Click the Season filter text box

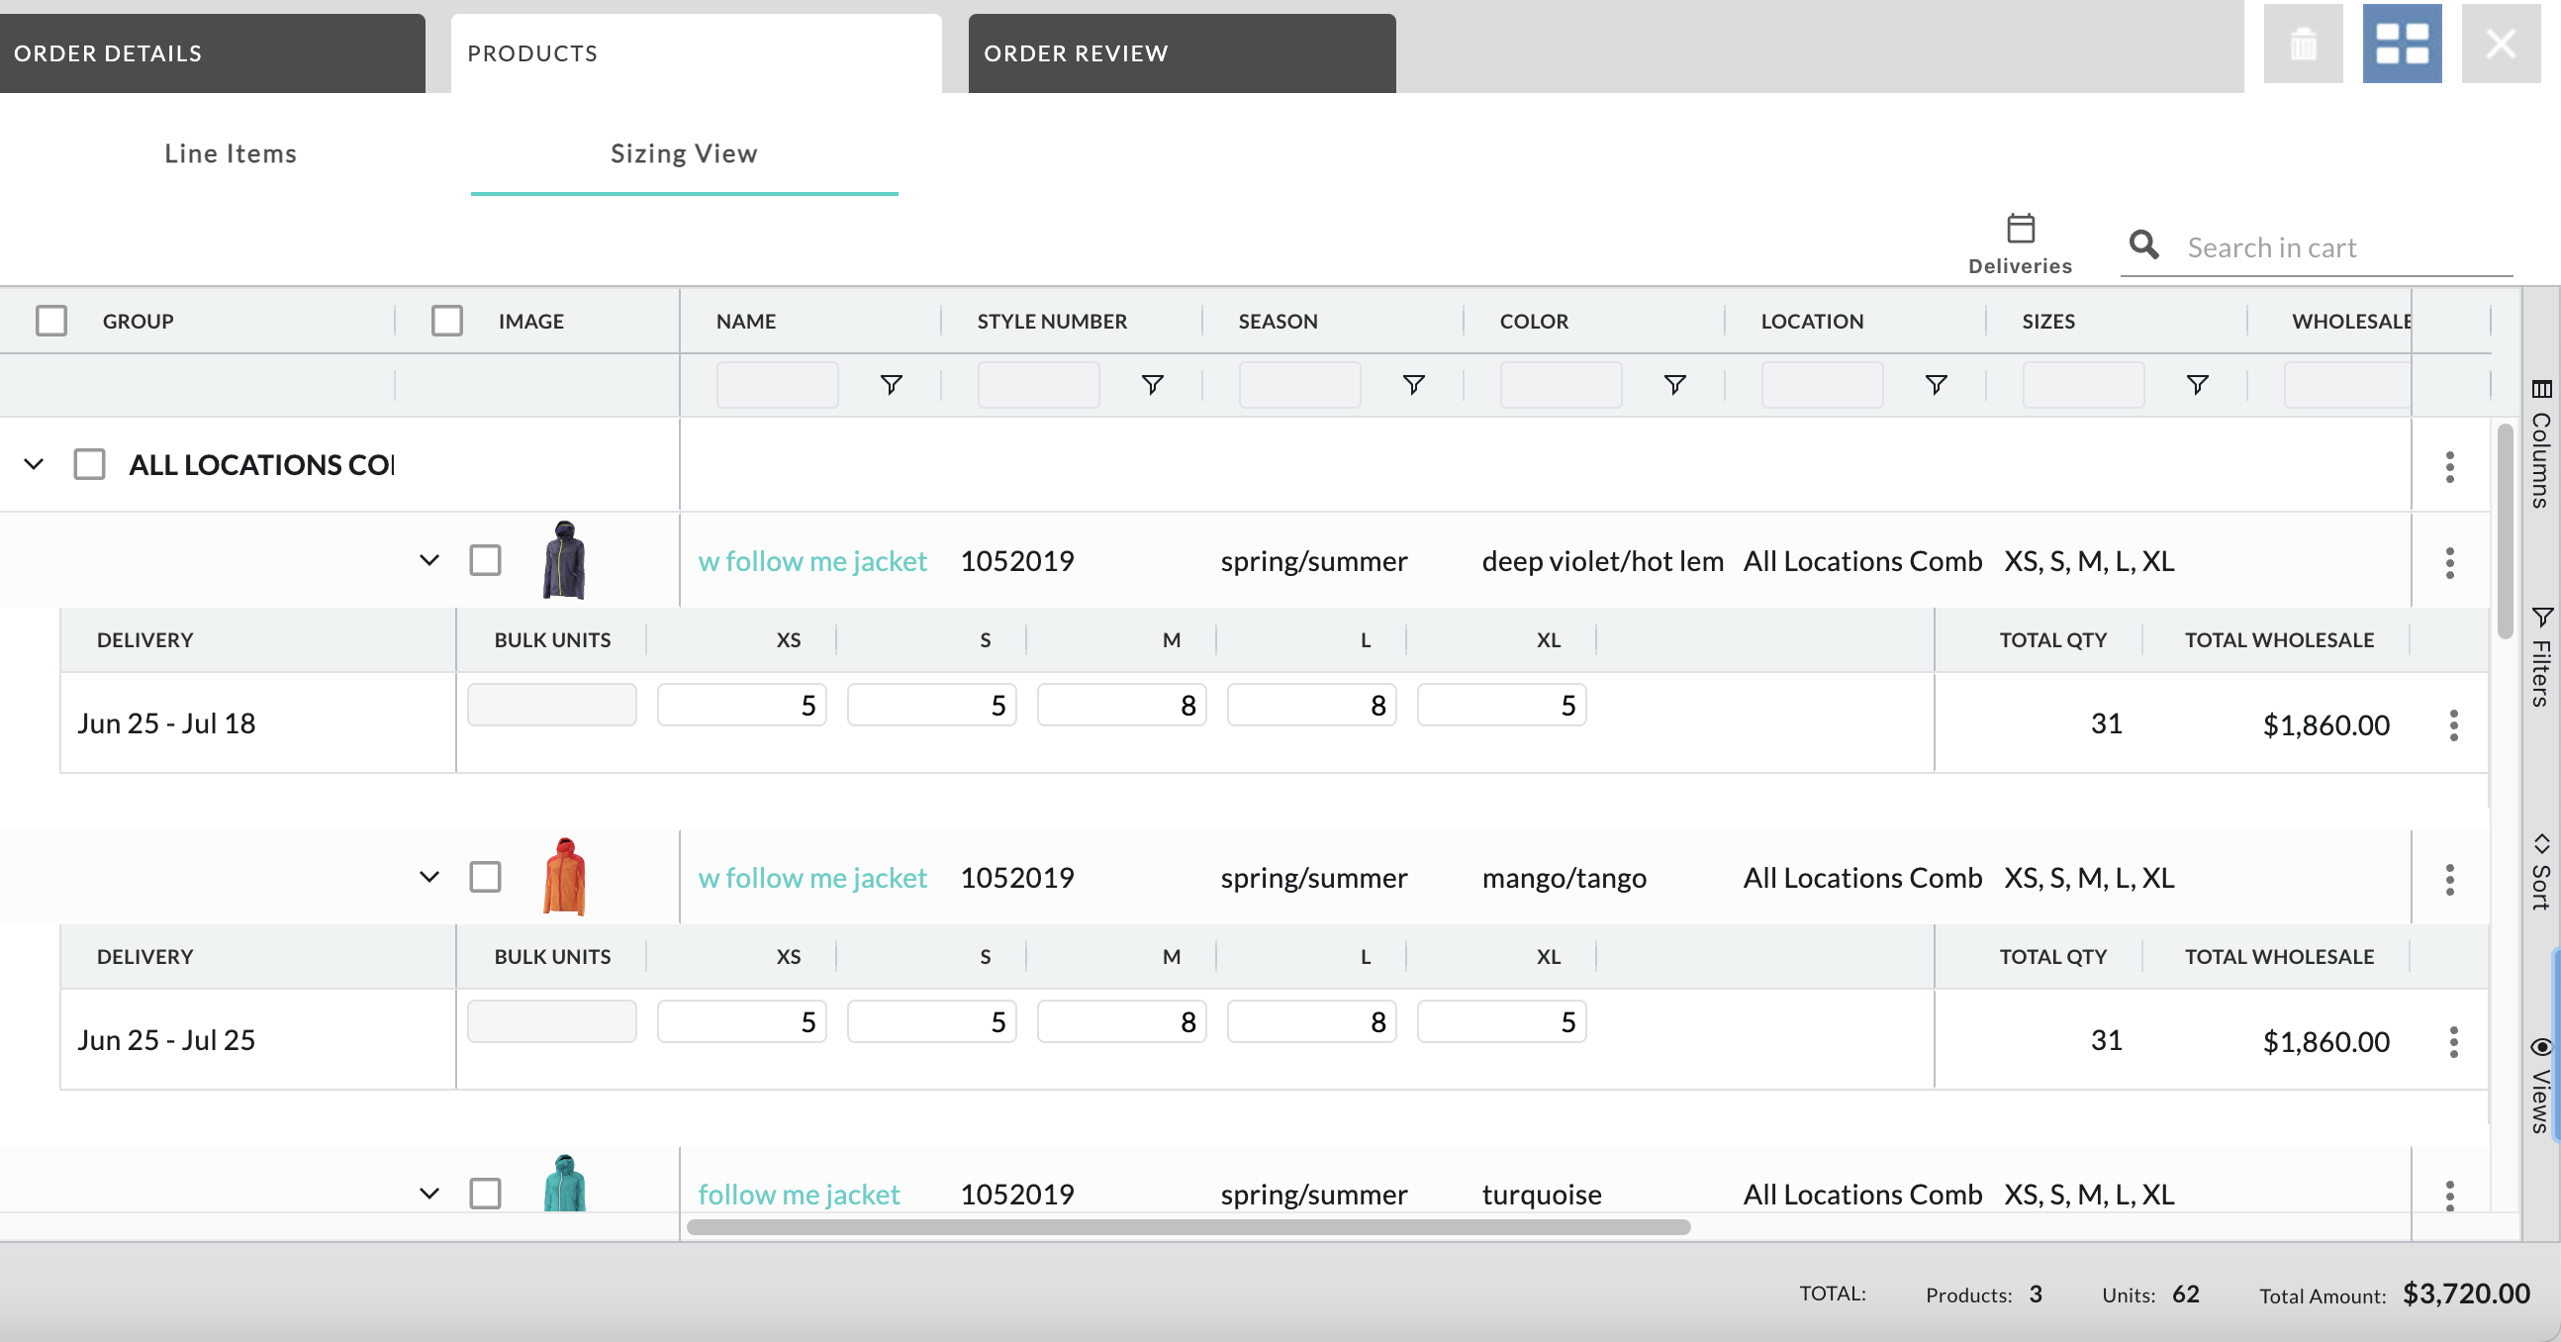(1300, 385)
